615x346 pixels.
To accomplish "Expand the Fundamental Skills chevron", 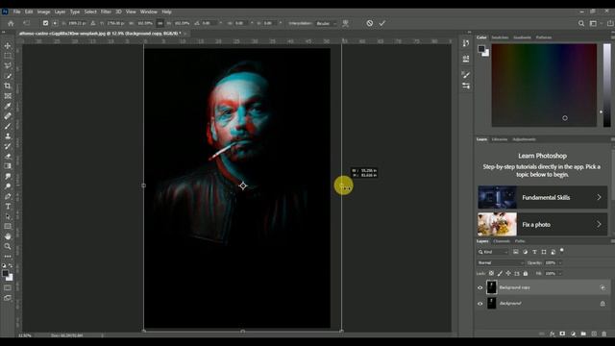I will pos(599,197).
